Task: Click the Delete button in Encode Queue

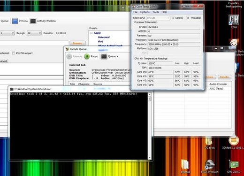Action: pyautogui.click(x=224, y=77)
